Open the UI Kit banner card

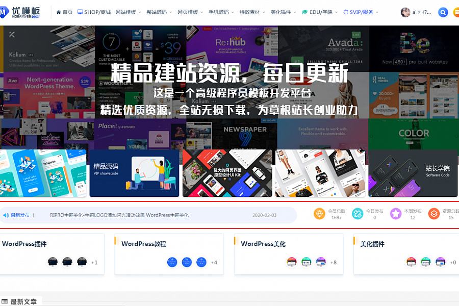227,173
